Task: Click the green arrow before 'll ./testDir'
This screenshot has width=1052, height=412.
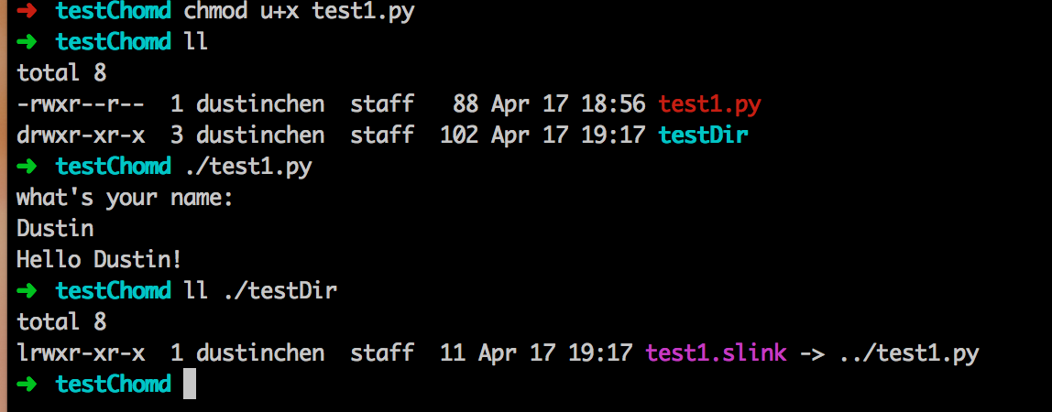Action: [x=27, y=291]
